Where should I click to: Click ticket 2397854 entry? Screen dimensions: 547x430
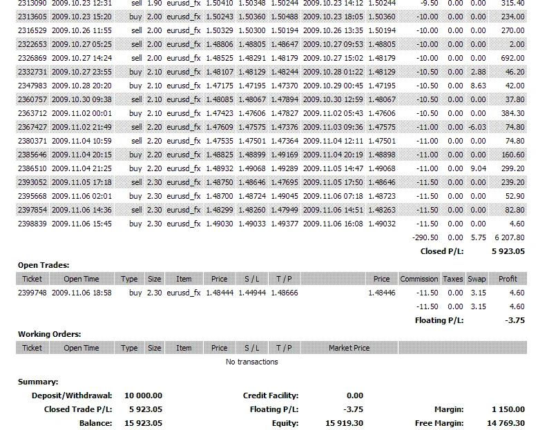tap(32, 210)
